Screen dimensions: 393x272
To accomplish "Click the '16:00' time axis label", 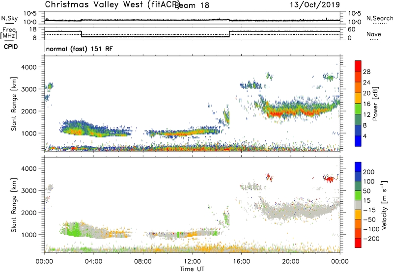I will click(x=241, y=262).
